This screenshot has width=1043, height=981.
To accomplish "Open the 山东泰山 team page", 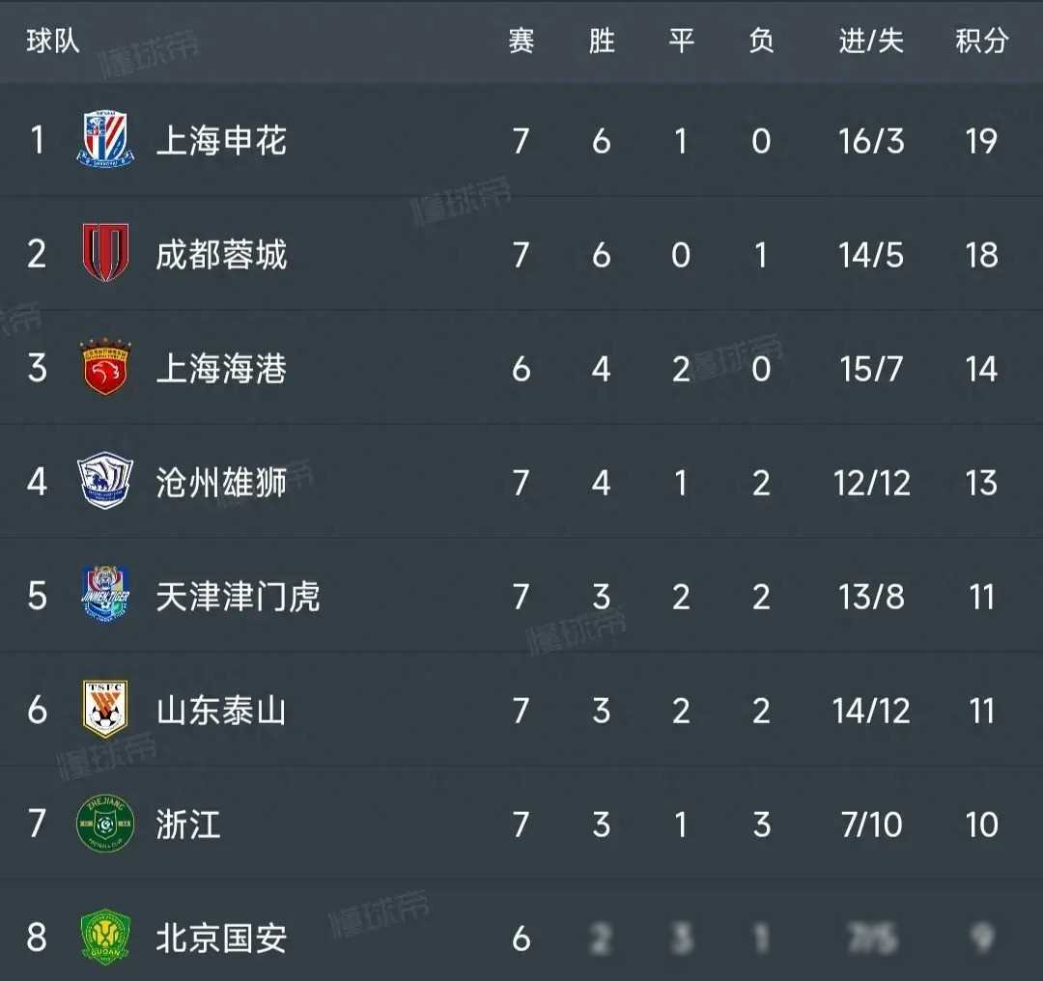I will coord(221,711).
